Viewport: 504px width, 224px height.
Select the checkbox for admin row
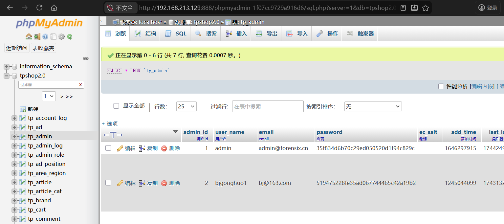[108, 148]
